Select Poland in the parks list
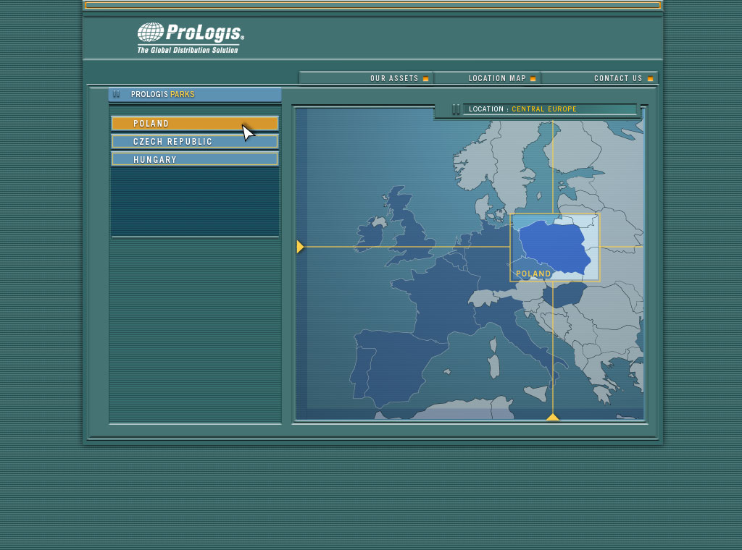Viewport: 742px width, 550px height. click(194, 124)
